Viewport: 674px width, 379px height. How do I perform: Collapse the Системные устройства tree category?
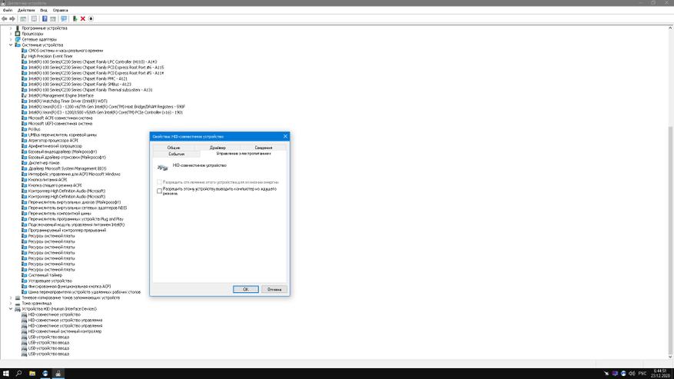(11, 45)
